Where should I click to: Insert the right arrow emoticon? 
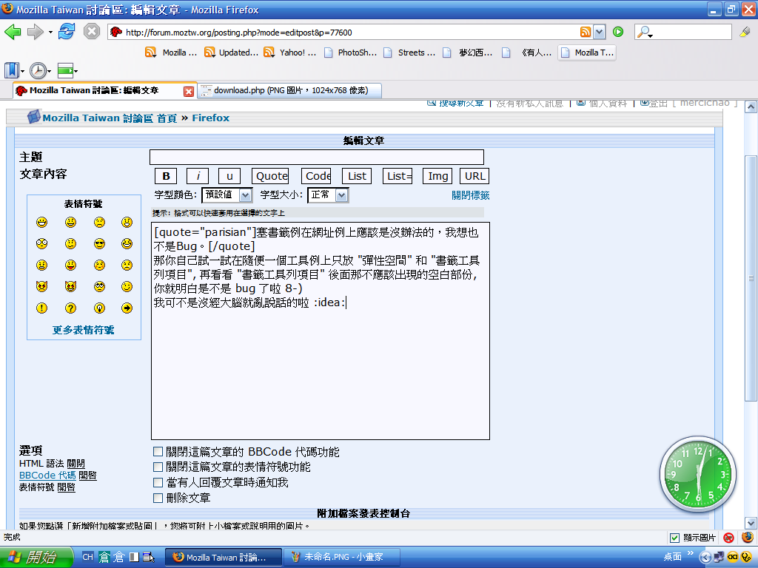click(x=127, y=308)
